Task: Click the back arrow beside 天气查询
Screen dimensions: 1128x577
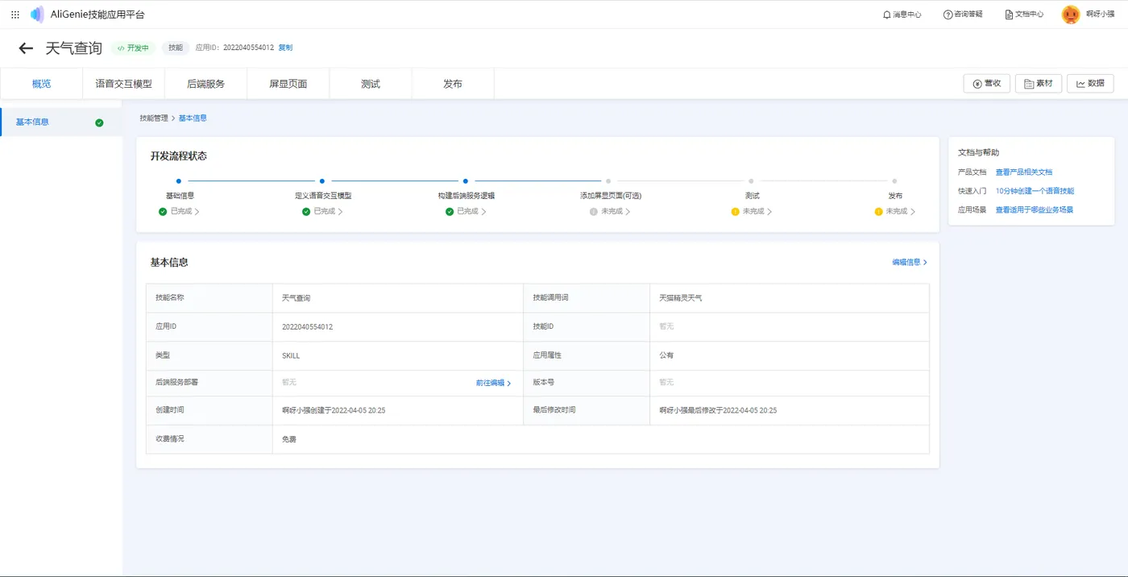Action: coord(26,48)
